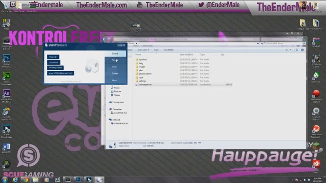This screenshot has width=326, height=183.
Task: Select the Hauppauge Capture desktop icon
Action: click(x=316, y=97)
